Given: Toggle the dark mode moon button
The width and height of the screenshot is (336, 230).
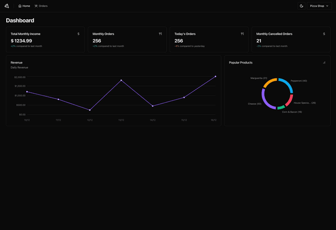Looking at the screenshot, I should click(301, 6).
